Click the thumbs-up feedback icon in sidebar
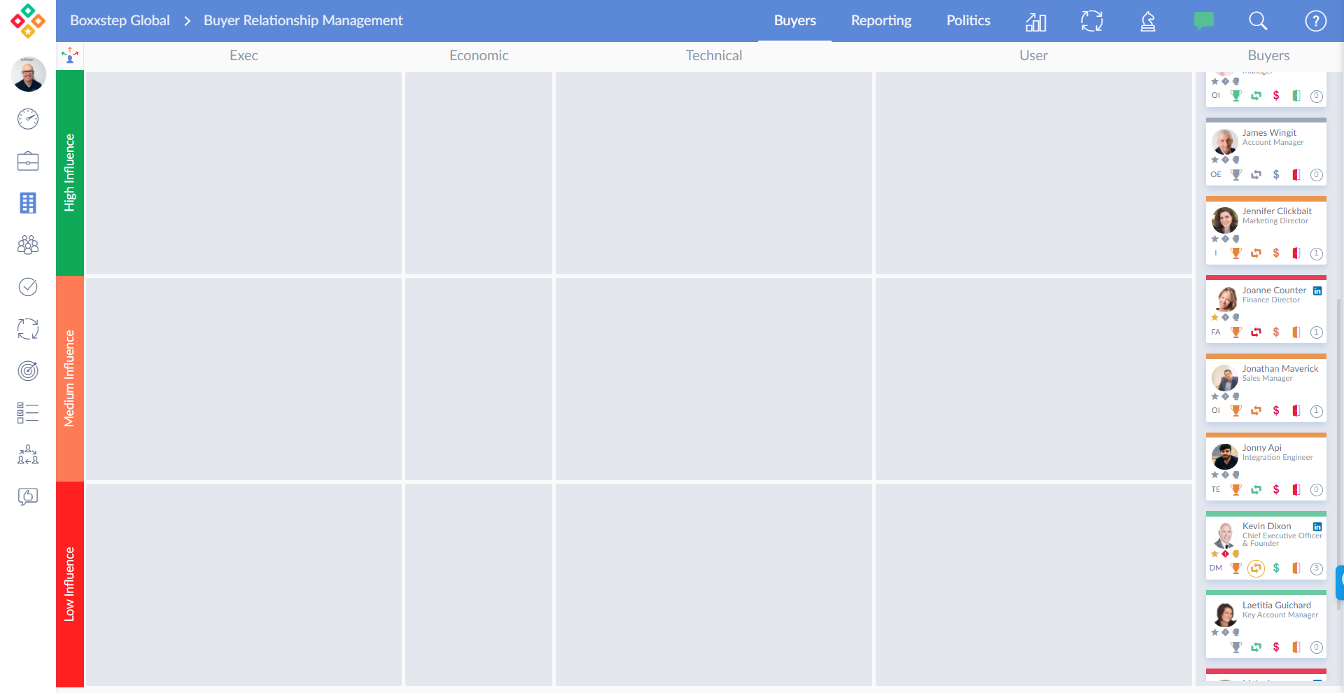Viewport: 1344px width, 693px height. pos(28,497)
